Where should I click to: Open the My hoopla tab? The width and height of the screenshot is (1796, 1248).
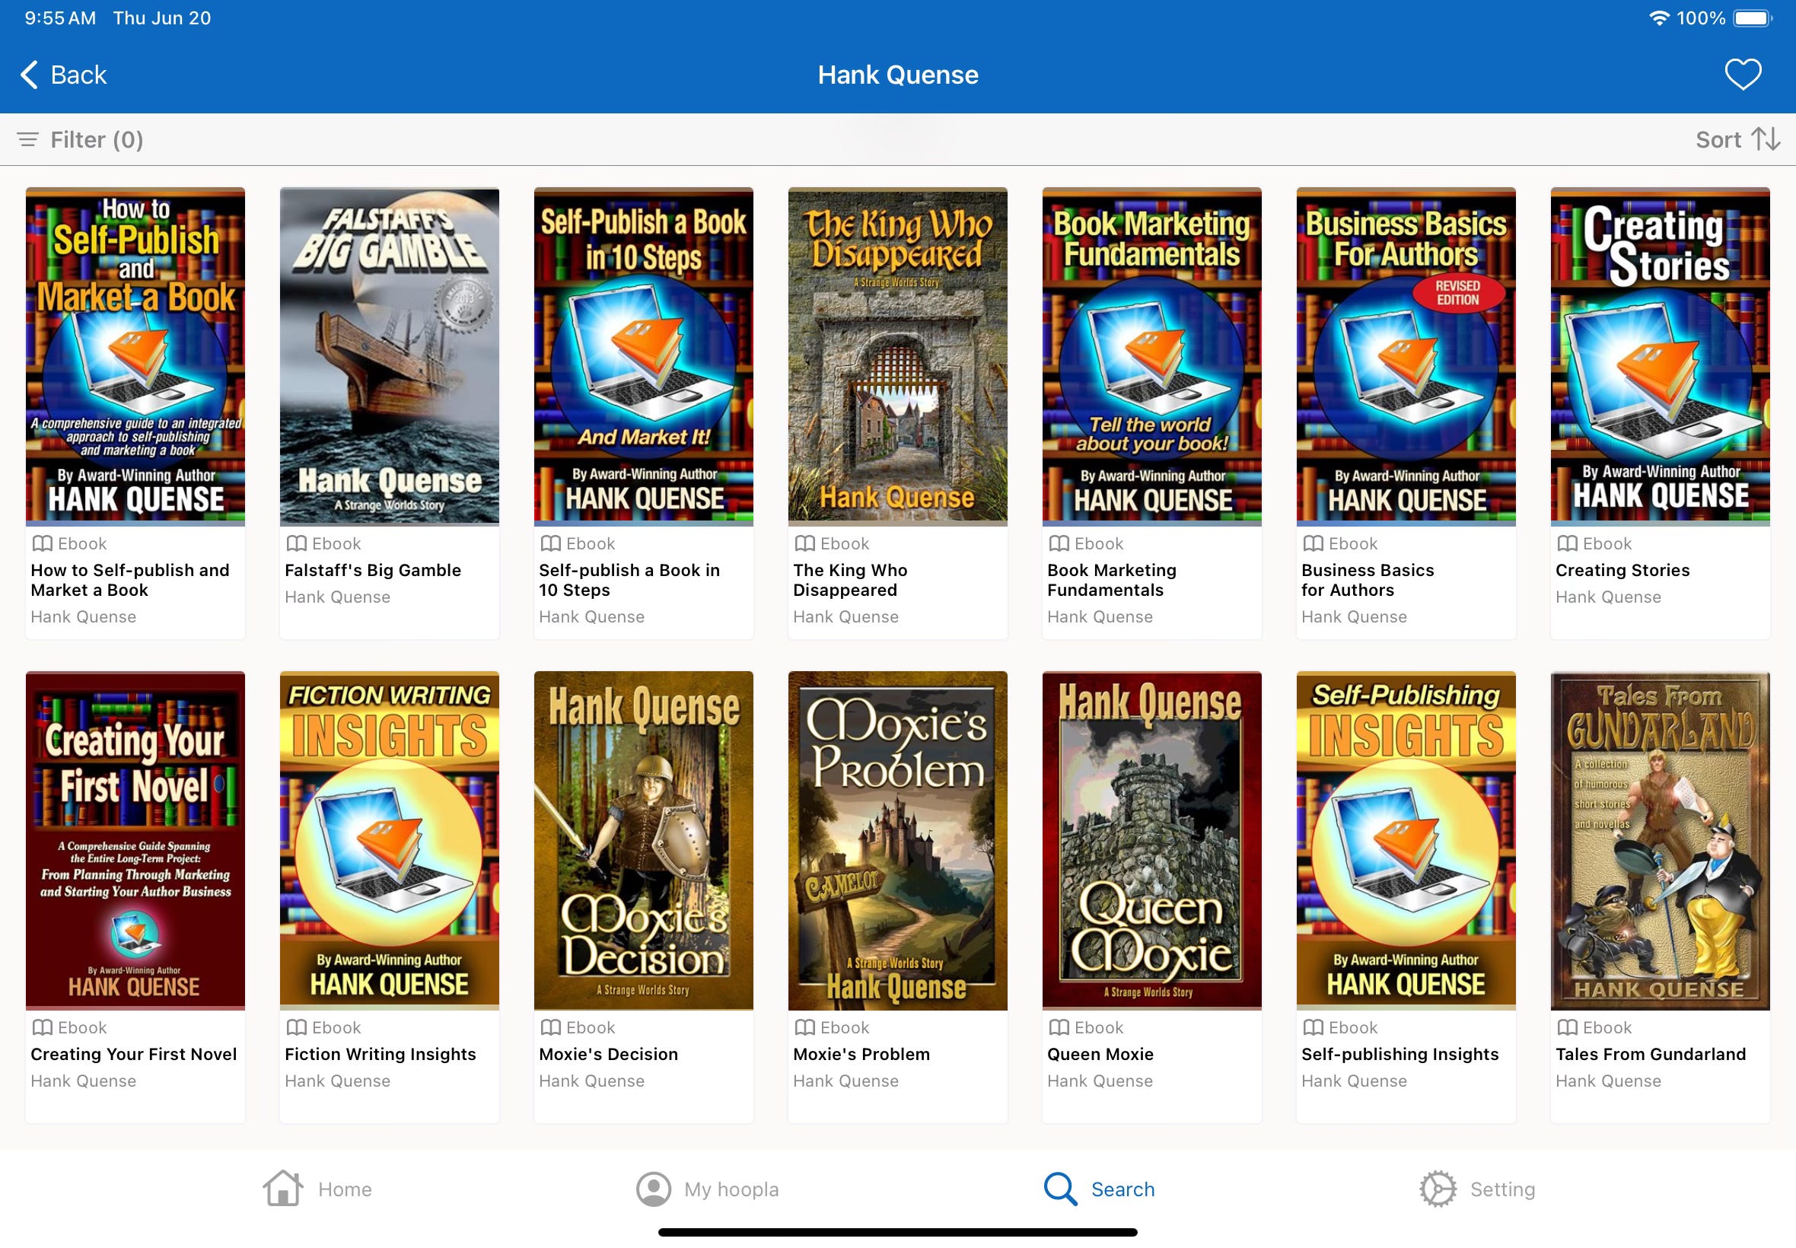click(x=708, y=1189)
